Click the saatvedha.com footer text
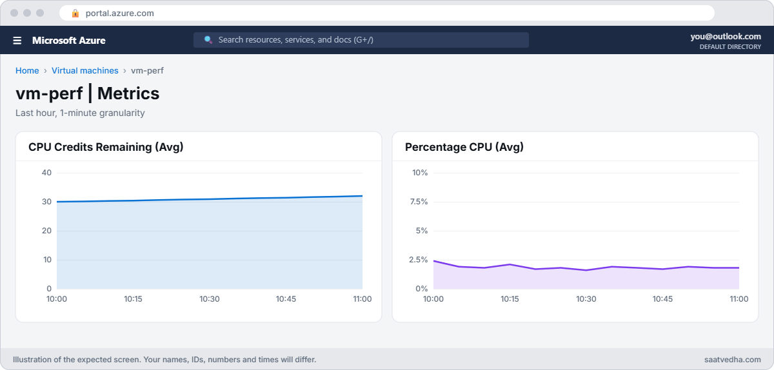774x370 pixels. click(733, 360)
